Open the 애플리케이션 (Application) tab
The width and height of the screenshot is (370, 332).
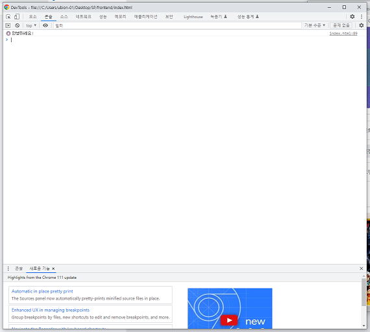click(x=145, y=17)
